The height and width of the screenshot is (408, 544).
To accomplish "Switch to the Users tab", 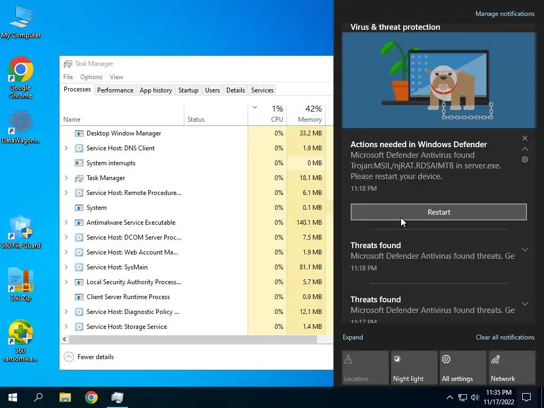I will [x=212, y=90].
